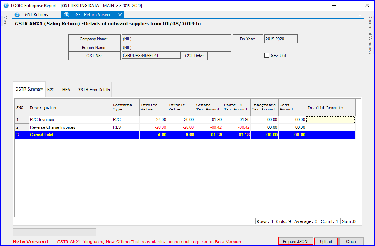This screenshot has width=375, height=246.
Task: Click the Taxable Value column header
Action: coord(181,108)
